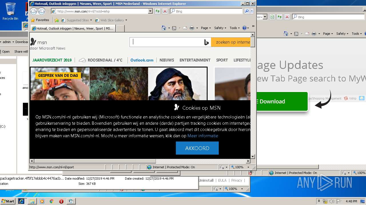
Task: Click the Back arrow in front IE window
Action: [x=34, y=11]
